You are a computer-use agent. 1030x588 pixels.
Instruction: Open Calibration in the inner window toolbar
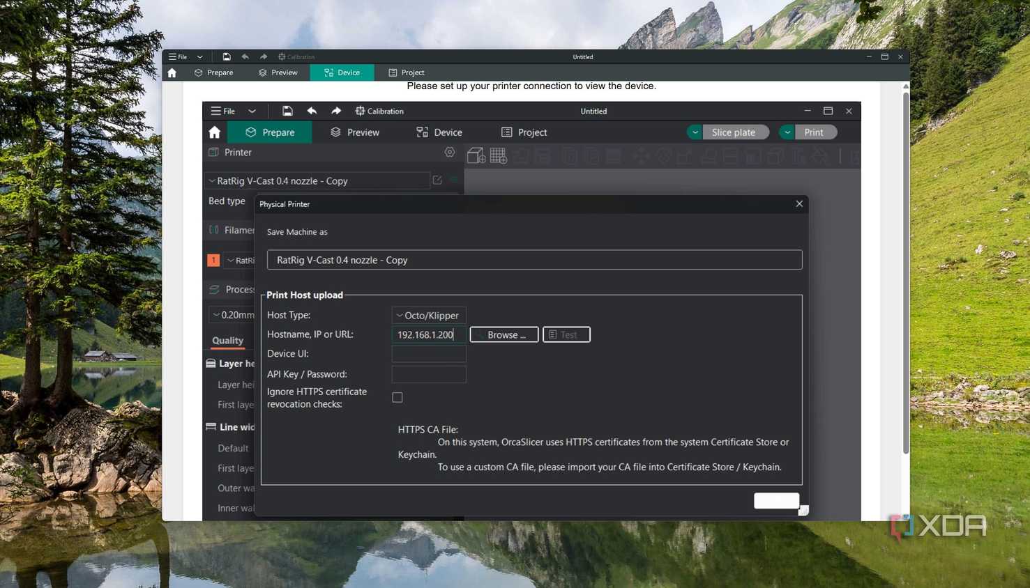[379, 111]
